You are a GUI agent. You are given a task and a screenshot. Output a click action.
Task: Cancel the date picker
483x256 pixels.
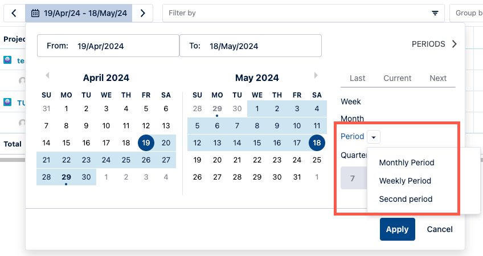(439, 229)
